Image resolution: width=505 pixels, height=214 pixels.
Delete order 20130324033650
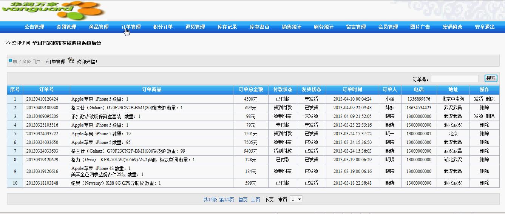484,142
